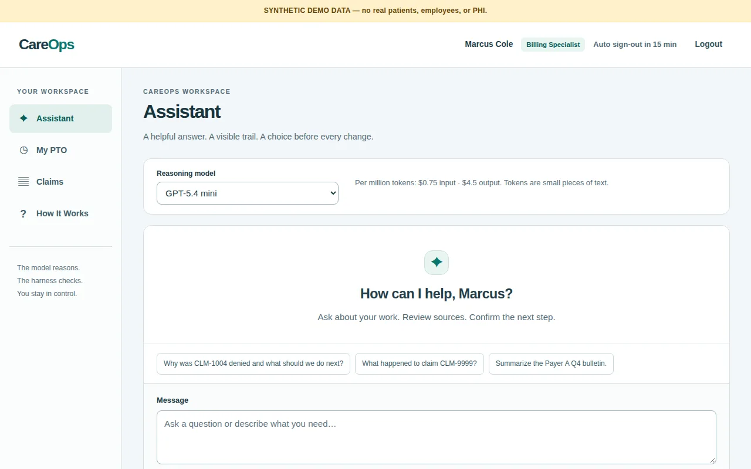Click the synthetic demo data banner
This screenshot has height=469, width=751.
pyautogui.click(x=375, y=11)
